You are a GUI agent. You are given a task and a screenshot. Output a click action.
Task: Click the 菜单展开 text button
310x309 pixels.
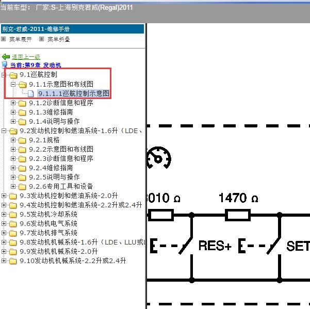click(x=21, y=39)
